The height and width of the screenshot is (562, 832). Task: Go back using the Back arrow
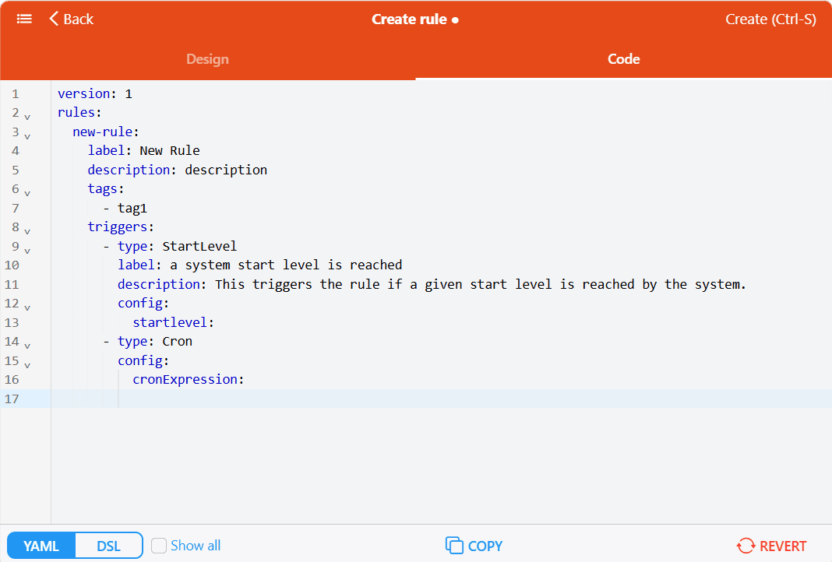pos(54,19)
